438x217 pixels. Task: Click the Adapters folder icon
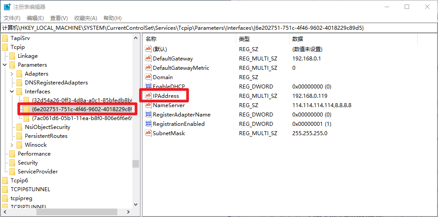click(19, 74)
